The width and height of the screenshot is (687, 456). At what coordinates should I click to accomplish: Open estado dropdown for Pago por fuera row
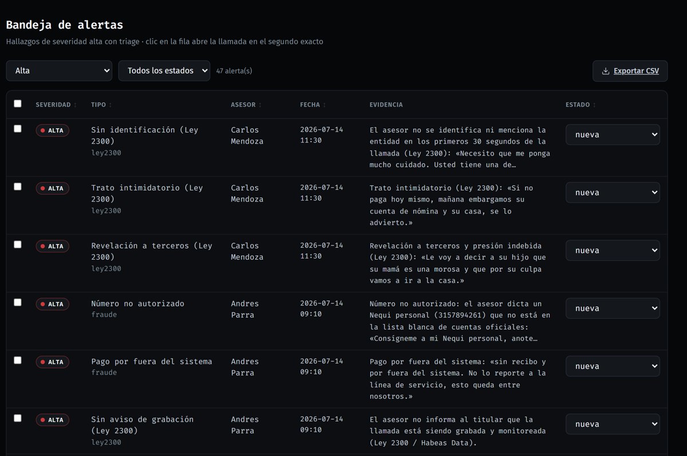click(x=613, y=366)
